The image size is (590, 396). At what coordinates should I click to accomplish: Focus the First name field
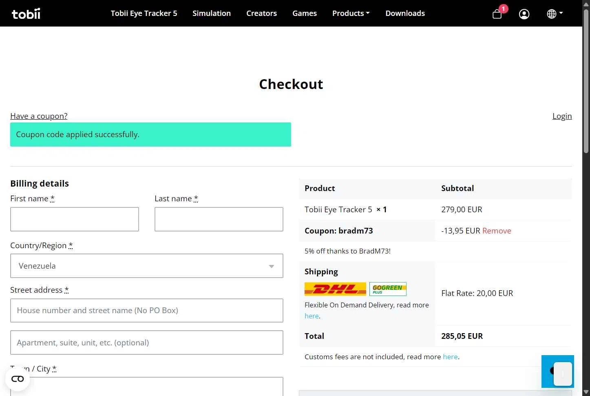click(75, 219)
